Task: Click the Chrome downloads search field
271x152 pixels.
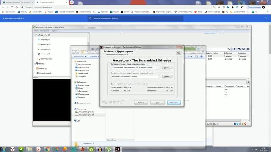Action: 135,19
